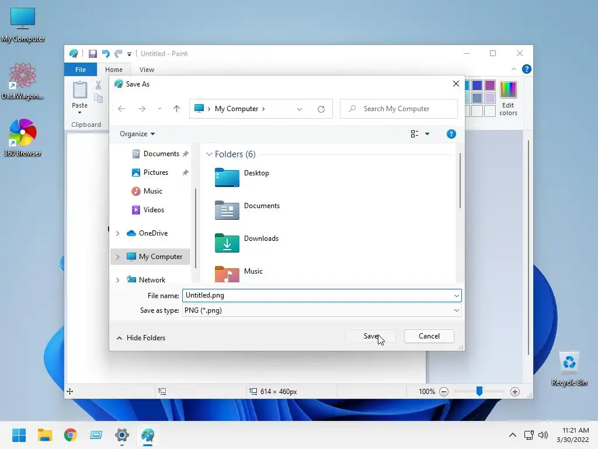This screenshot has width=598, height=449.
Task: Switch to the Home tab in Paint
Action: click(x=114, y=70)
